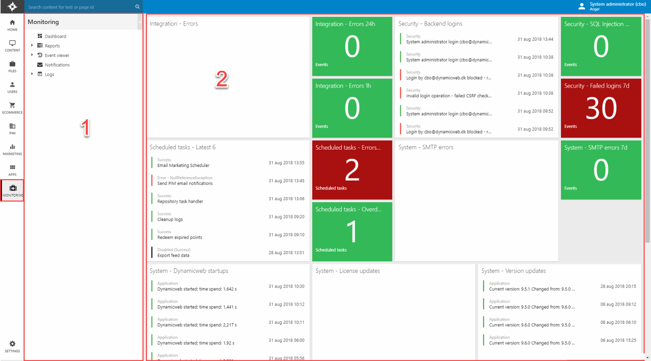Open the Apps grid icon
Image resolution: width=651 pixels, height=361 pixels.
click(12, 168)
